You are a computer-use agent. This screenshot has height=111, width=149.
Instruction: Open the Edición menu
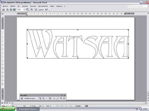[13, 6]
